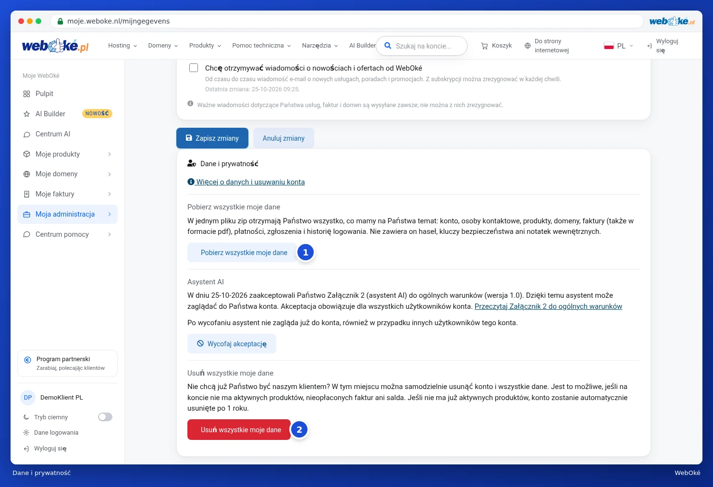Open Centrum AI in the sidebar
This screenshot has width=713, height=487.
[x=67, y=134]
